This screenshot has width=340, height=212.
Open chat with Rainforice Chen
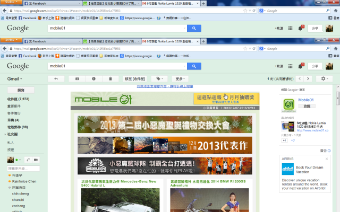tap(24, 181)
